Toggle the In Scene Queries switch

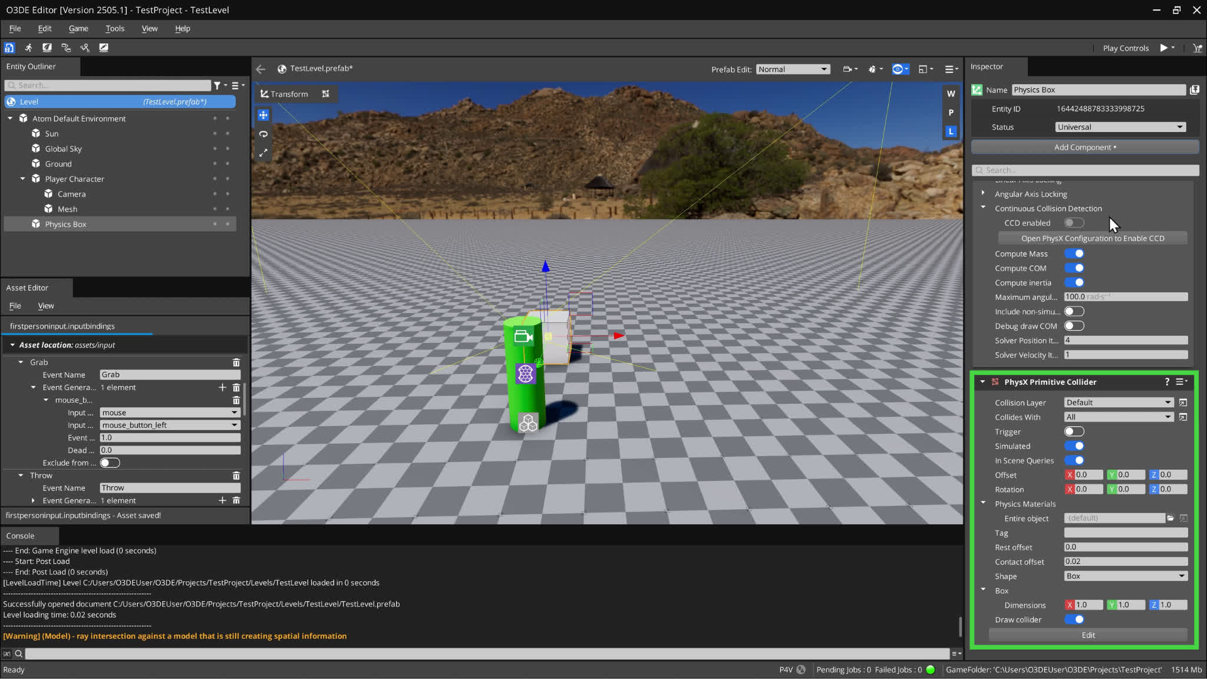coord(1074,460)
